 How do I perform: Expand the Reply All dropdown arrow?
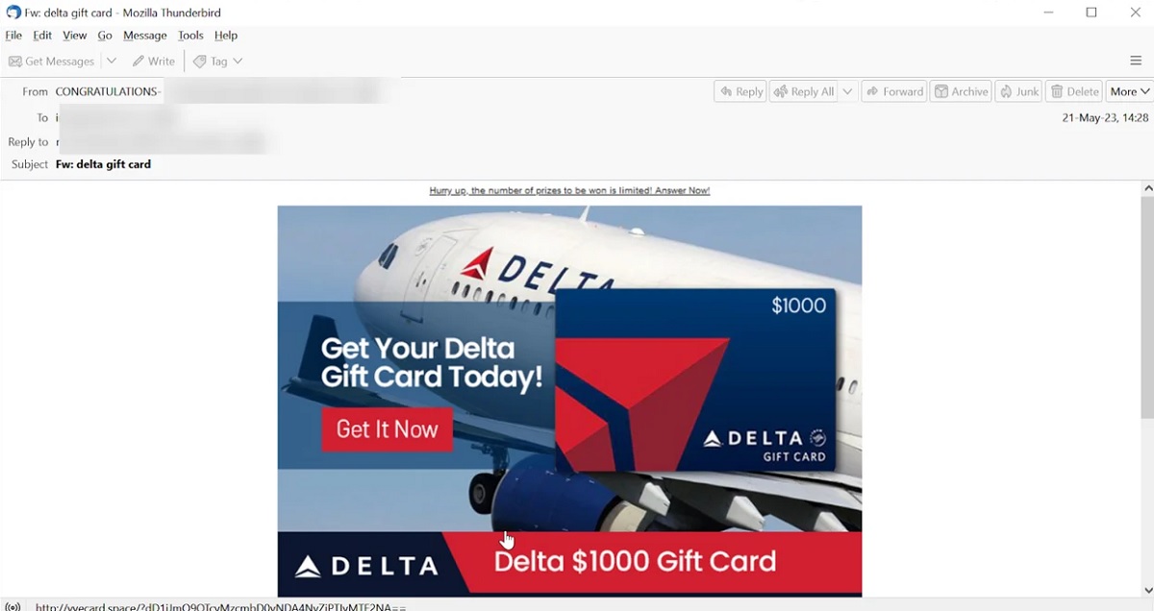coord(847,91)
